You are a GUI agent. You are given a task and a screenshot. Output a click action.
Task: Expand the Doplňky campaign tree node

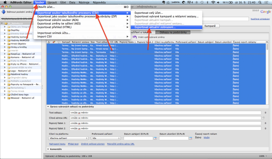coord(5,30)
